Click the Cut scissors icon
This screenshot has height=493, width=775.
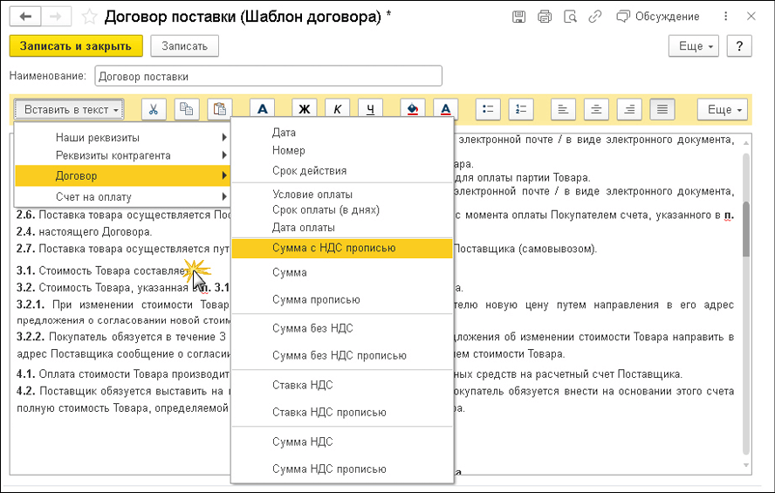point(154,109)
